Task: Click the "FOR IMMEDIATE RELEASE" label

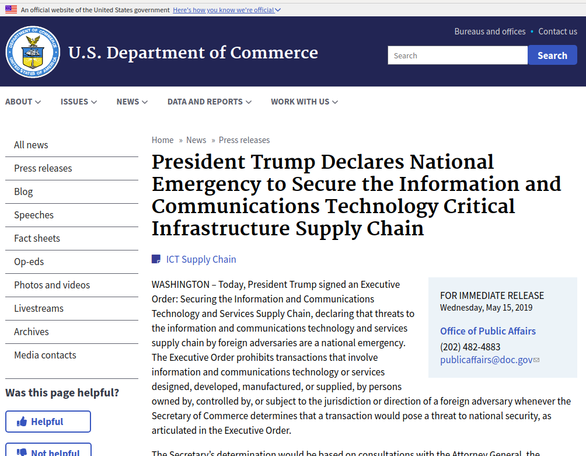Action: click(492, 295)
